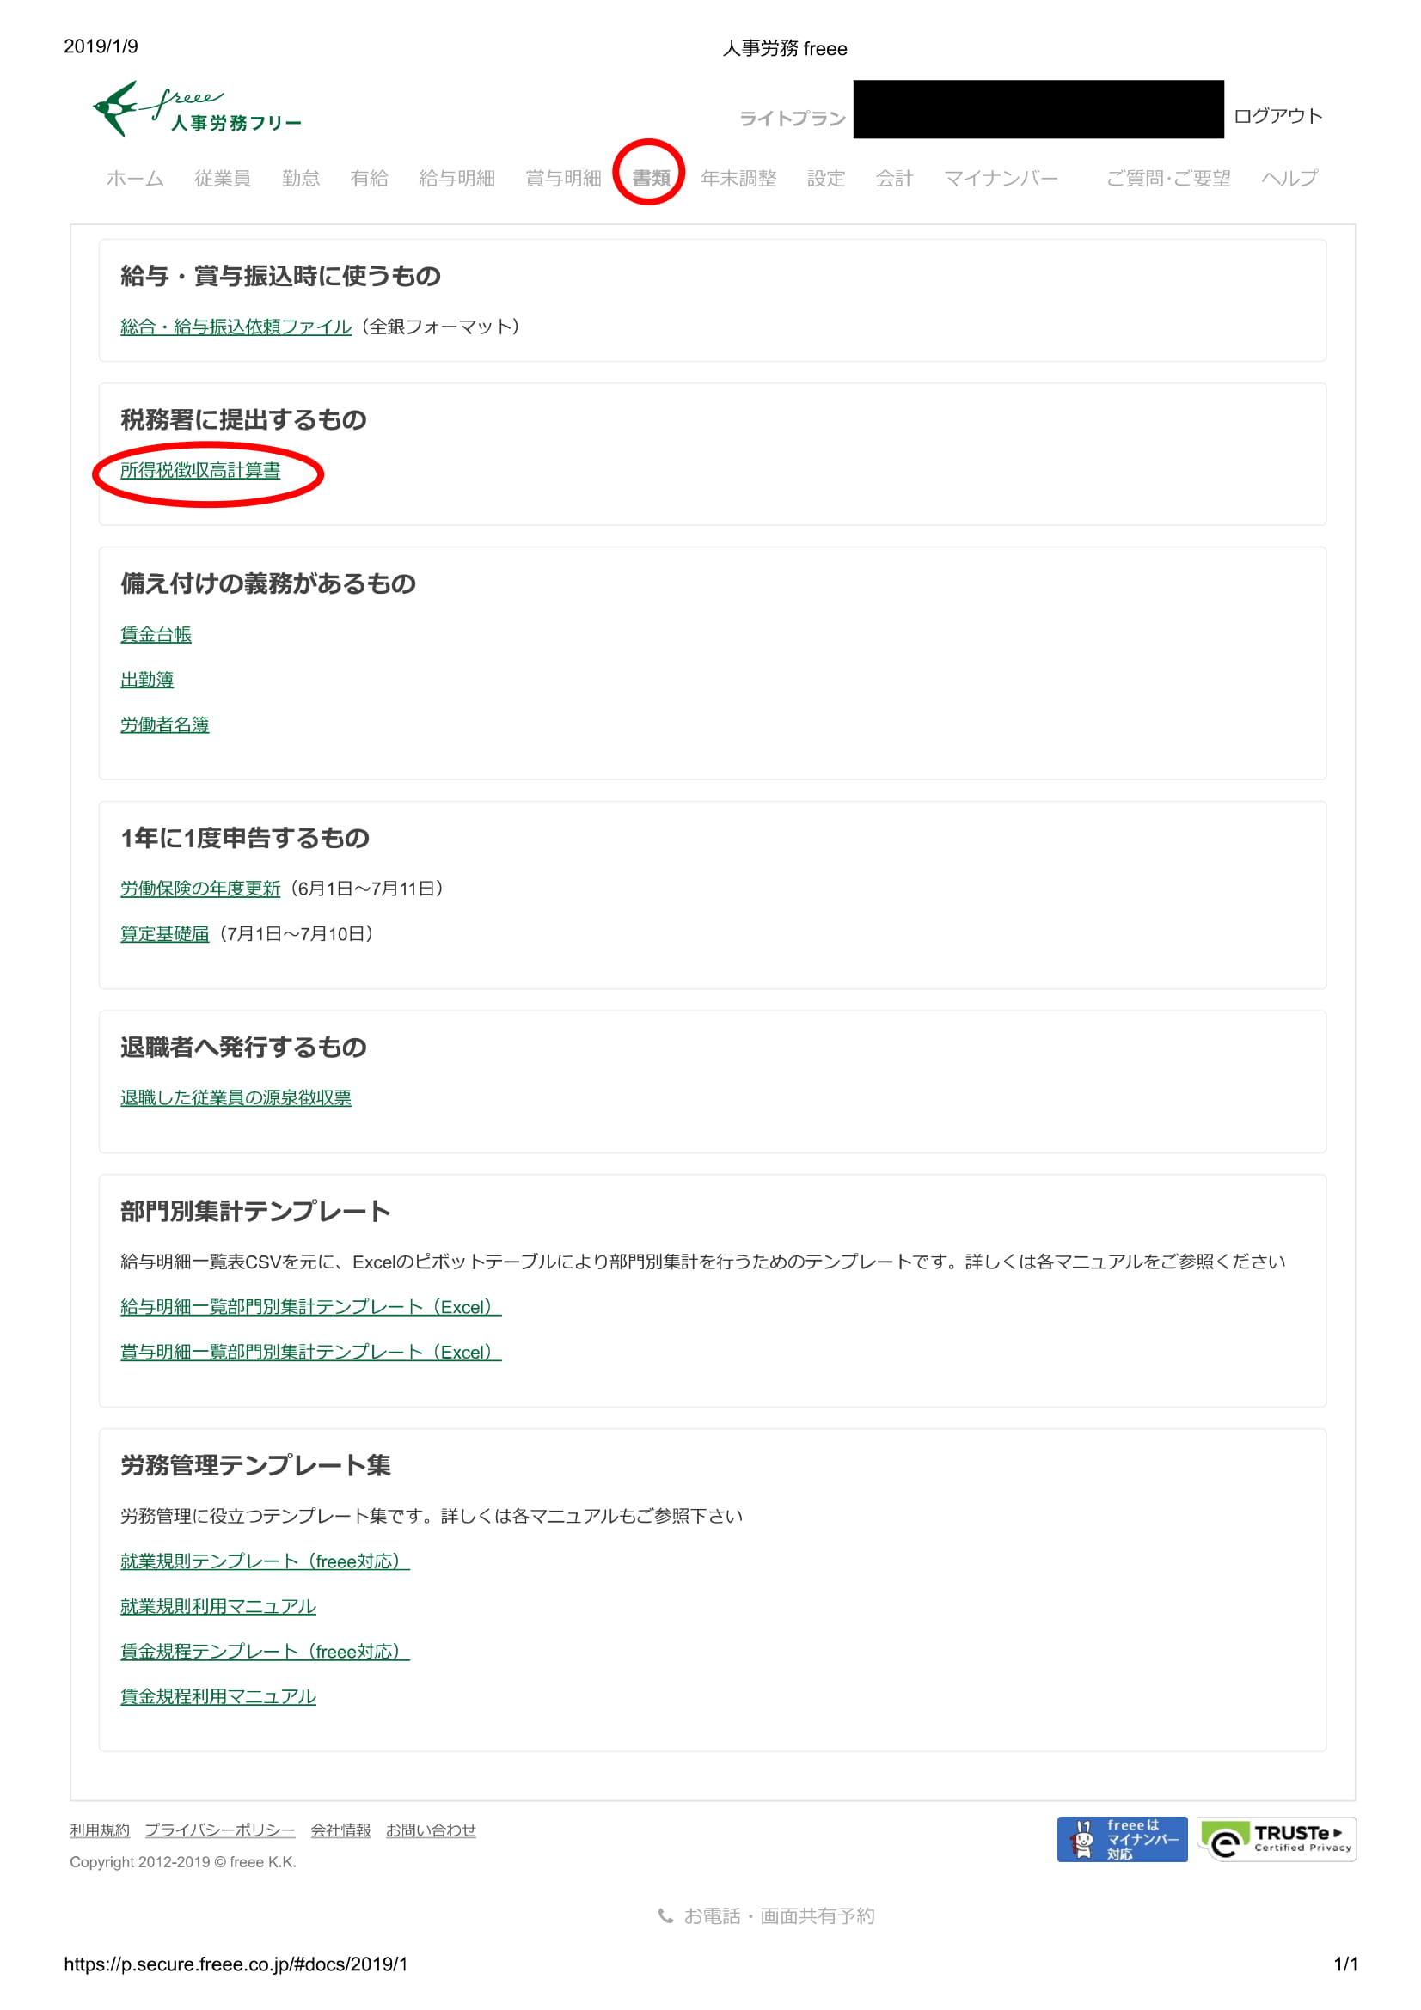This screenshot has height=2010, width=1421.
Task: Select the 書類 tab
Action: (x=652, y=179)
